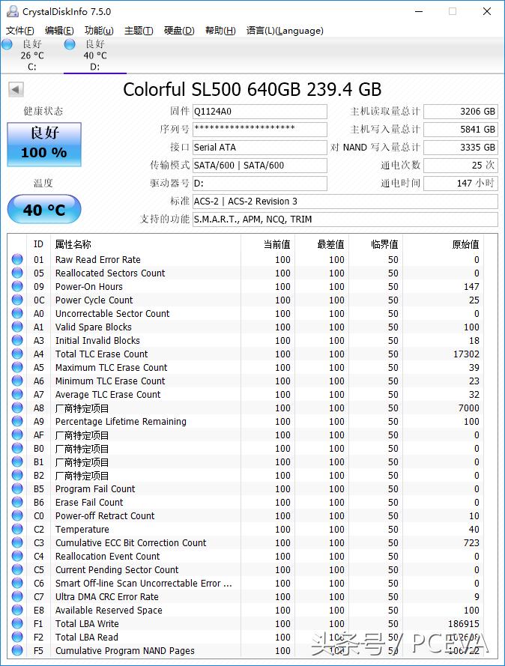Click the 40 °C temperature button
505x666 pixels.
[x=44, y=210]
